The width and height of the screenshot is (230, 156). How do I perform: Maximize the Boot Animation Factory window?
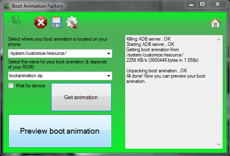pos(202,4)
